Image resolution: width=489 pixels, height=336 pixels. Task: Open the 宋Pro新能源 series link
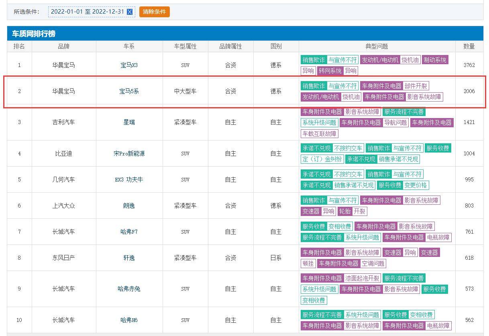(129, 153)
